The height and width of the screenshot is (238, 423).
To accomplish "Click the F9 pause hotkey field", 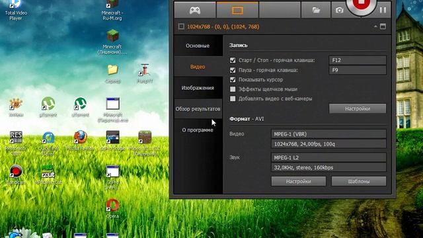I will point(358,70).
